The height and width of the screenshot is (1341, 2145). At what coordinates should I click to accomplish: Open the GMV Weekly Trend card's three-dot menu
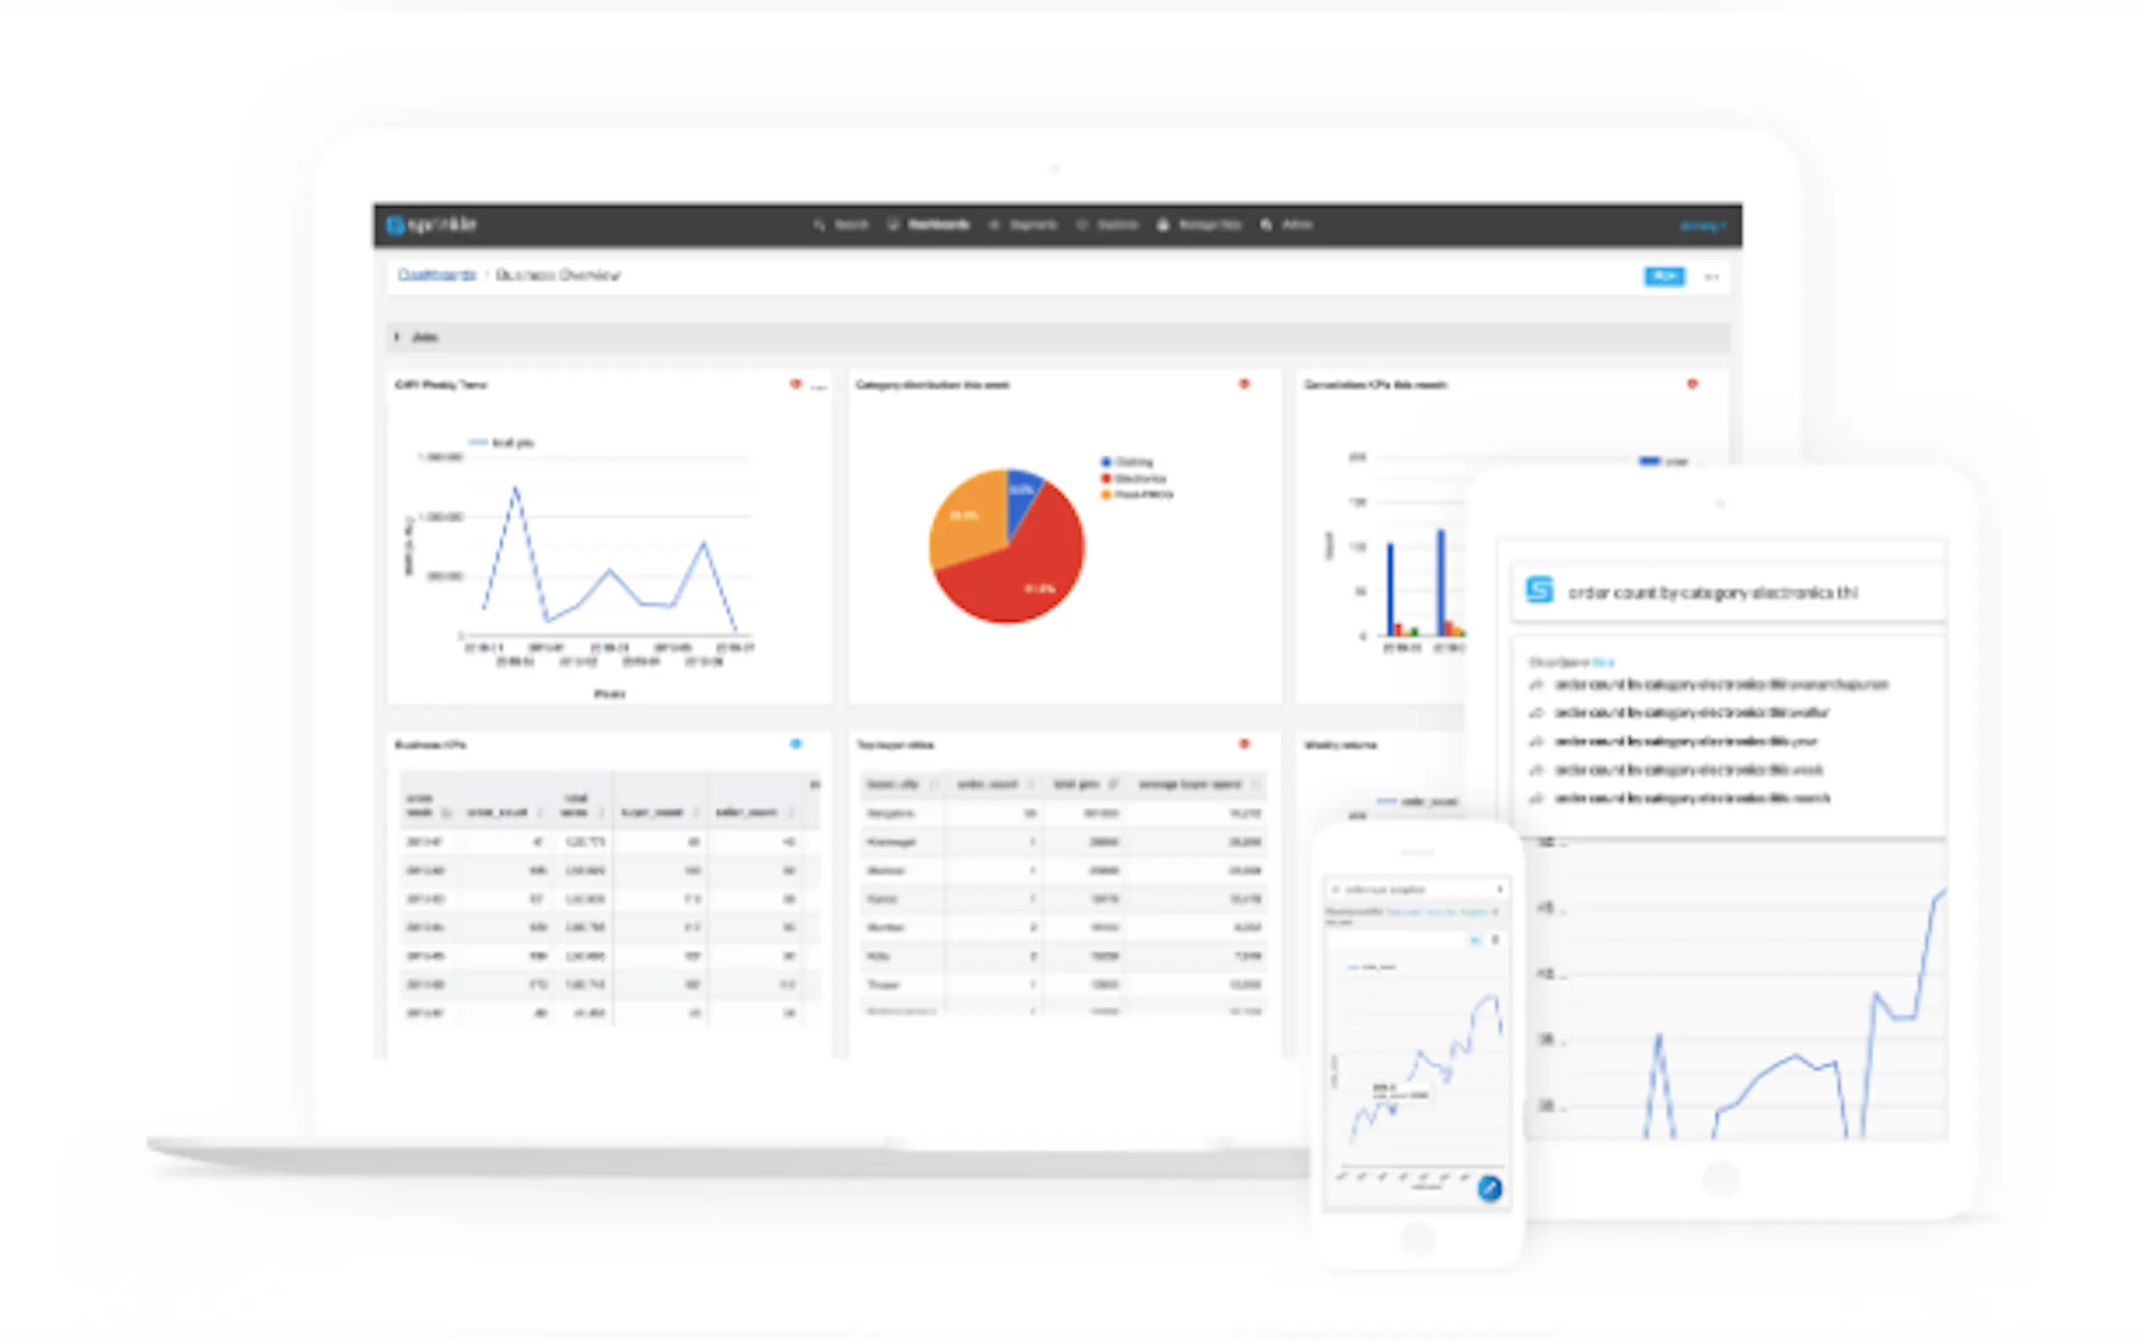[x=818, y=387]
